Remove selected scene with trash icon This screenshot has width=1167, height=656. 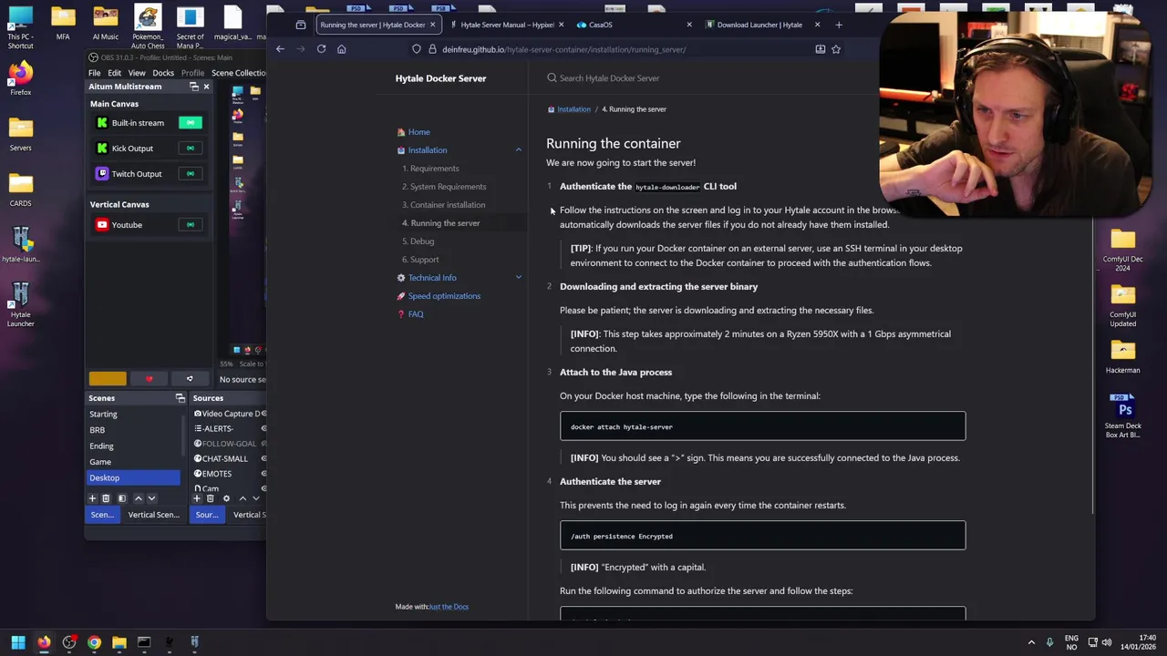(106, 498)
